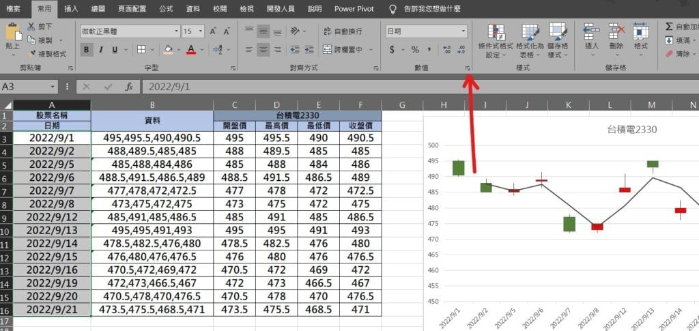Click the Insert cells (插入) icon
The height and width of the screenshot is (331, 699).
[x=592, y=31]
